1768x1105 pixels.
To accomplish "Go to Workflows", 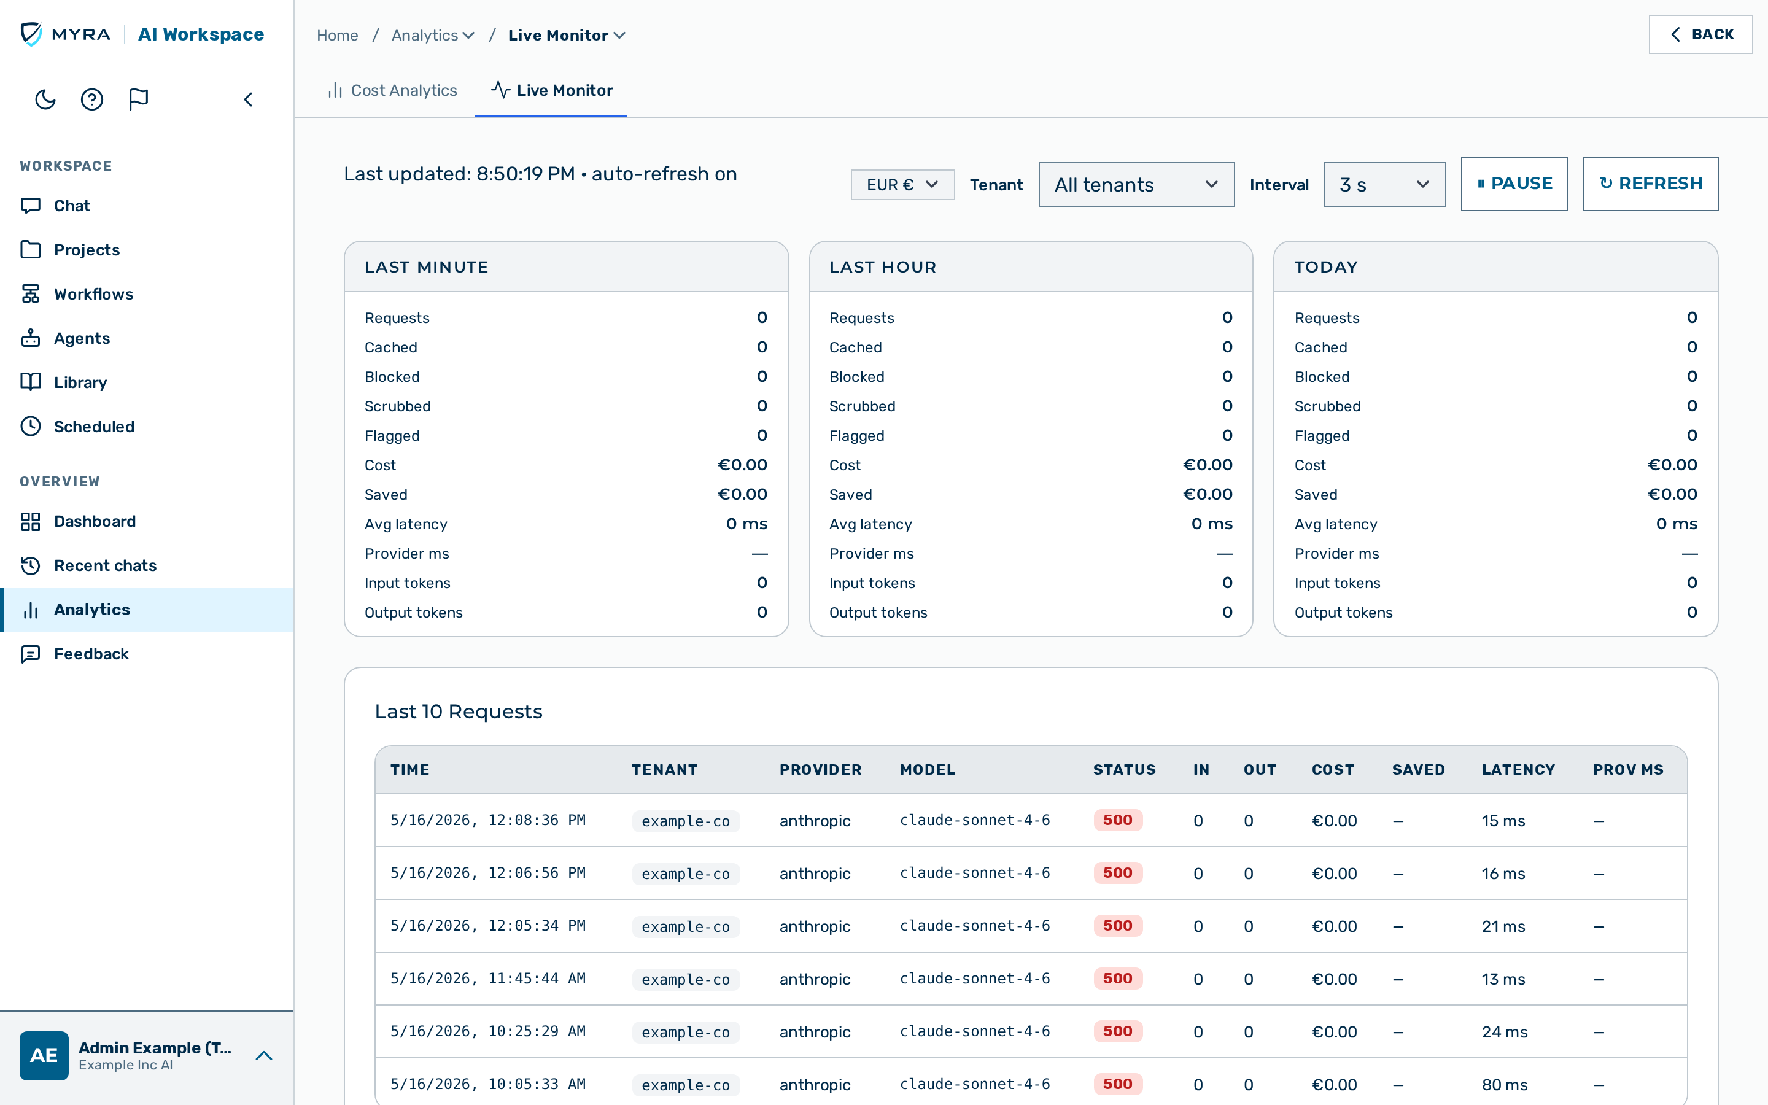I will click(147, 294).
